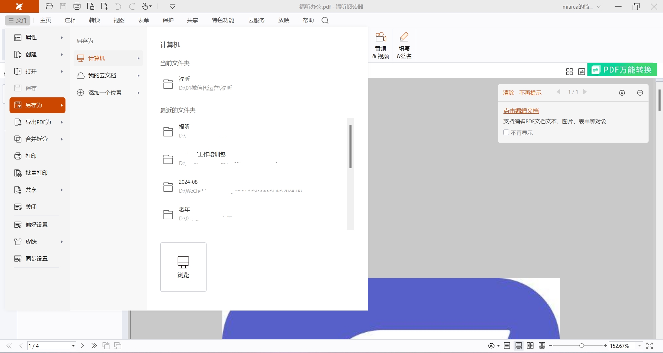Collapse the tip panel with minus icon
Image resolution: width=663 pixels, height=353 pixels.
pos(640,93)
